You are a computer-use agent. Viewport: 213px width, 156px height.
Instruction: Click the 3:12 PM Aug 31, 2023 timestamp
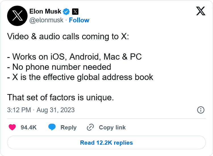click(x=41, y=110)
